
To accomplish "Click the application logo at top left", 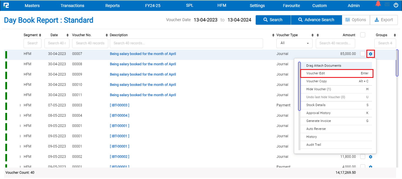I will coord(6,5).
